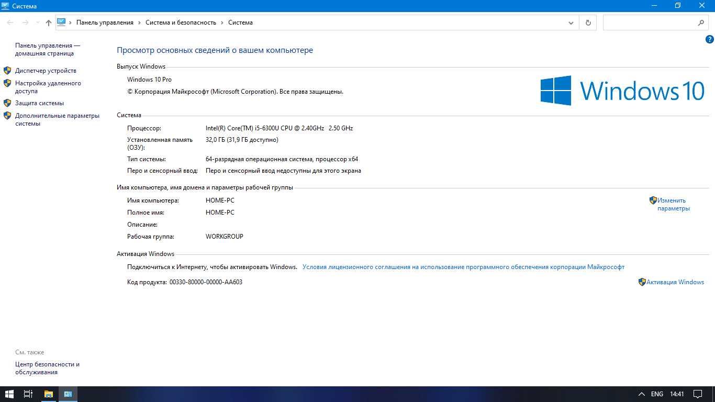The width and height of the screenshot is (715, 402).
Task: Open 'Защита системы' link
Action: pos(39,103)
